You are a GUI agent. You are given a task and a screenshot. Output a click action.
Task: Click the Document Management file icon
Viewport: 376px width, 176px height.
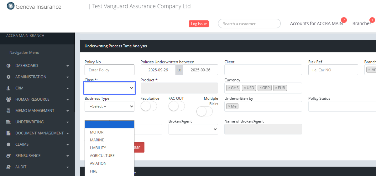click(8, 133)
